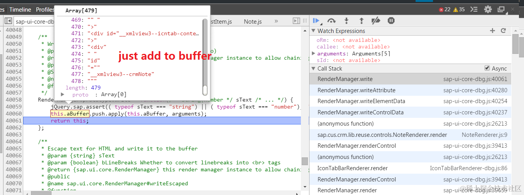Toggle the Async call stack checkbox
The height and width of the screenshot is (195, 524).
[x=487, y=68]
